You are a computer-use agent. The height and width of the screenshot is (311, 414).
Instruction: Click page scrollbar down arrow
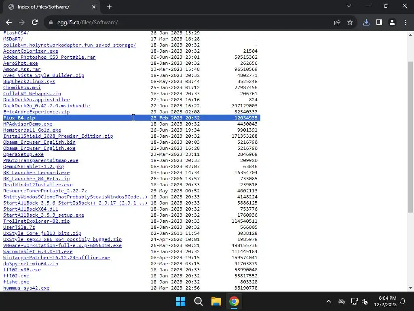click(411, 288)
